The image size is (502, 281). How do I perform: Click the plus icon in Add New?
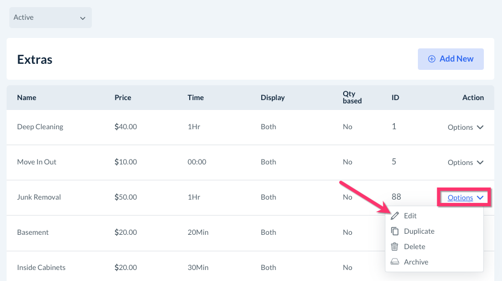[x=432, y=59]
